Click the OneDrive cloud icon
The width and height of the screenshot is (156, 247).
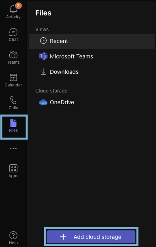tap(43, 102)
